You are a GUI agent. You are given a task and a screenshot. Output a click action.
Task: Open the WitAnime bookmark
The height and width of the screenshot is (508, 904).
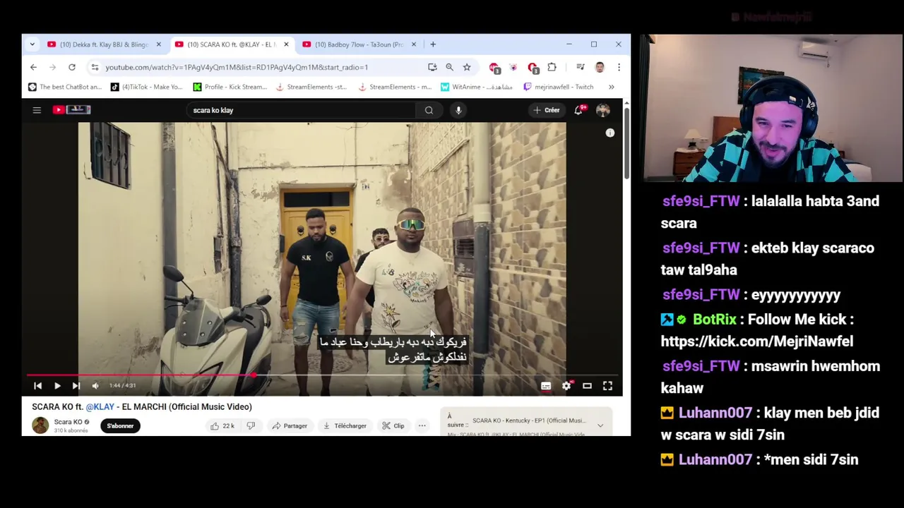point(476,87)
